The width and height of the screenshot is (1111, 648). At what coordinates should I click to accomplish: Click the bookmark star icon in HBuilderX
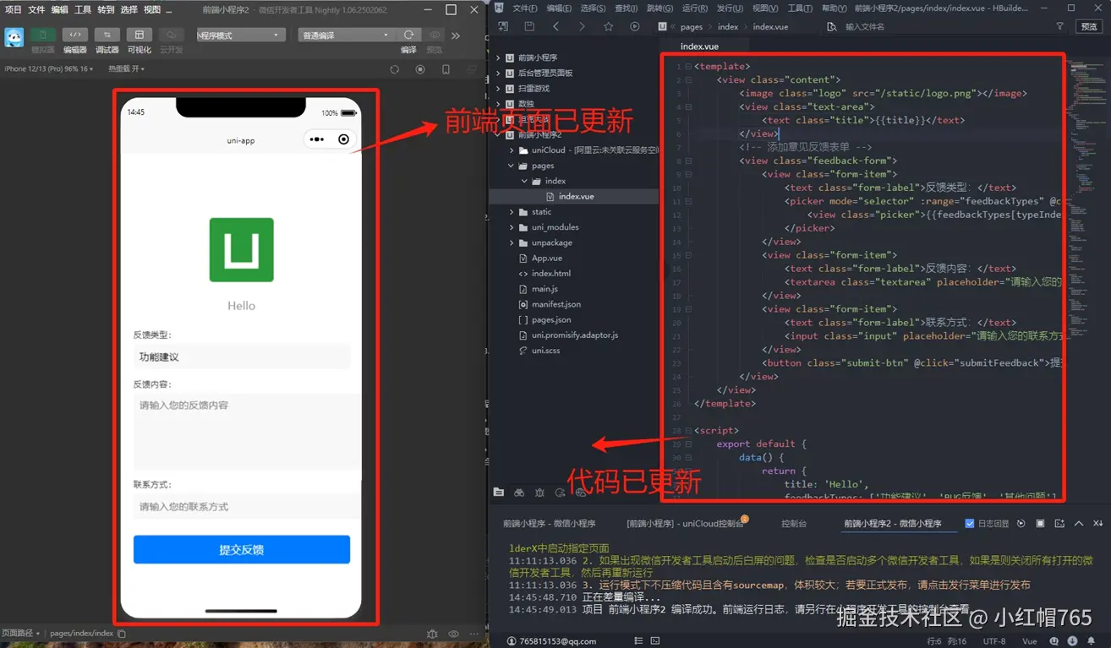(x=608, y=27)
